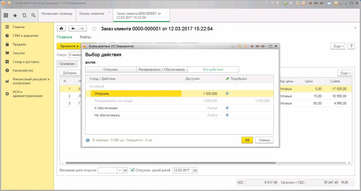The image size is (361, 191).
Task: Click the Подобрано column header
Action: 247,79
